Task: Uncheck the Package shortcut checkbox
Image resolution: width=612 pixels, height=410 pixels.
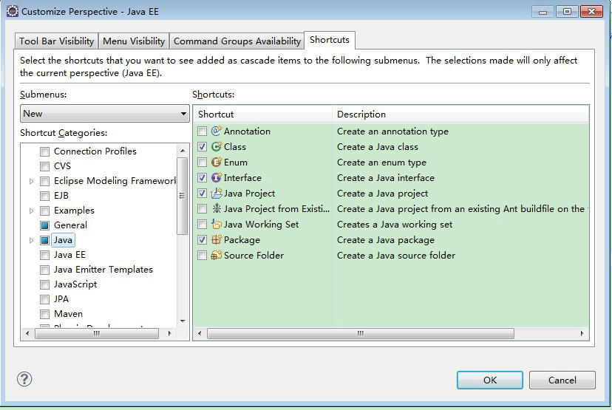Action: click(203, 240)
